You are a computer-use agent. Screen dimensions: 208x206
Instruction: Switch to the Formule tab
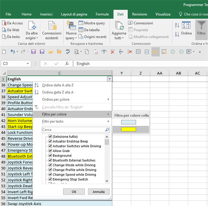[102, 14]
